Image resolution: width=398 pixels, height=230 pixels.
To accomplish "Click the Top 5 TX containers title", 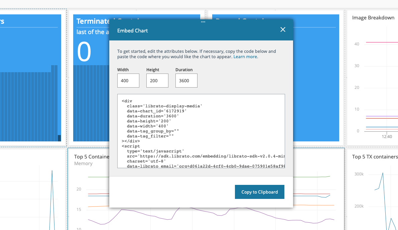I will tap(375, 156).
